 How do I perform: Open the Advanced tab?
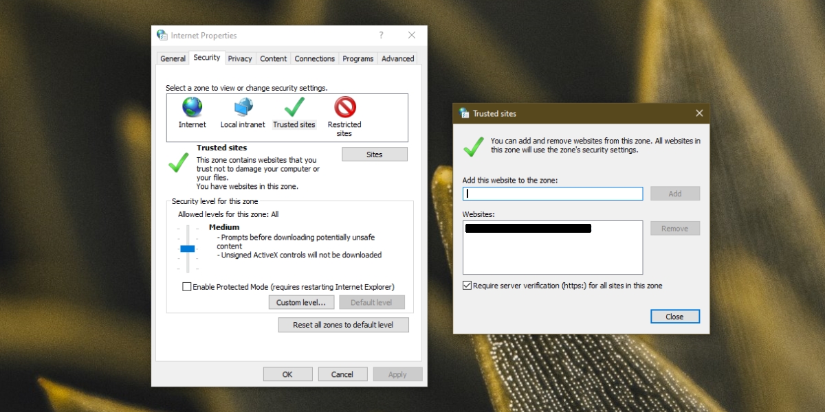[397, 59]
